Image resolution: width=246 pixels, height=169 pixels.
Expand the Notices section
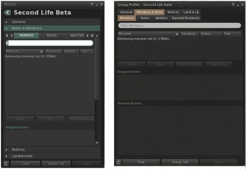18,149
